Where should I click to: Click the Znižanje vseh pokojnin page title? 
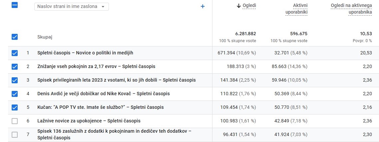96,66
